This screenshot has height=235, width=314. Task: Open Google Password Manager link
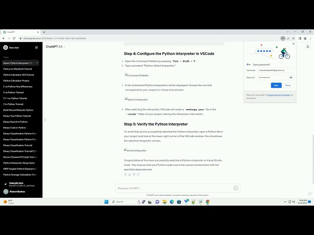tap(279, 95)
